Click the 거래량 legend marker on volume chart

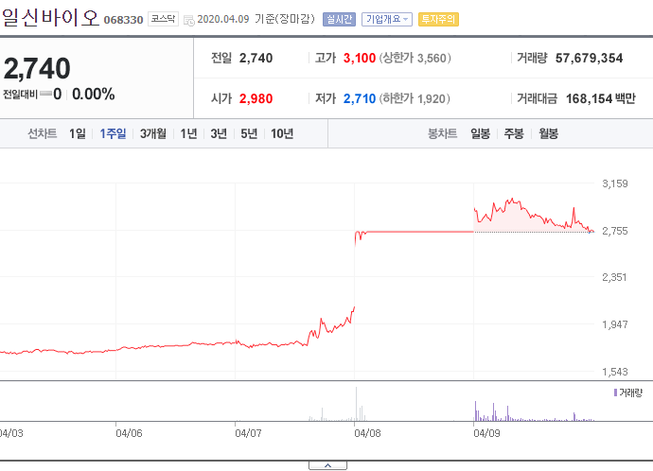coord(615,392)
